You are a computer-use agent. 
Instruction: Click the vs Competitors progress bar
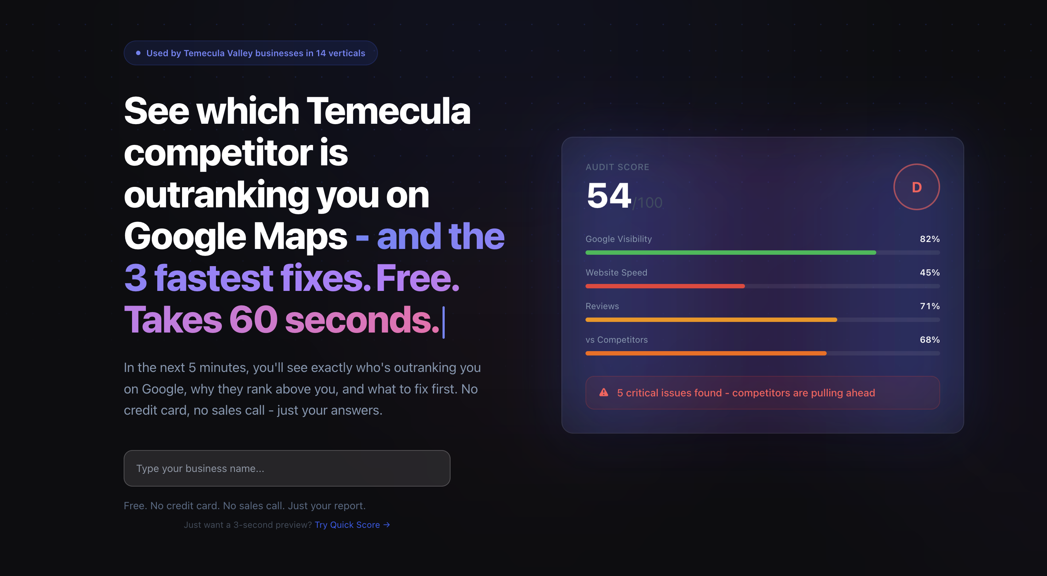[706, 353]
